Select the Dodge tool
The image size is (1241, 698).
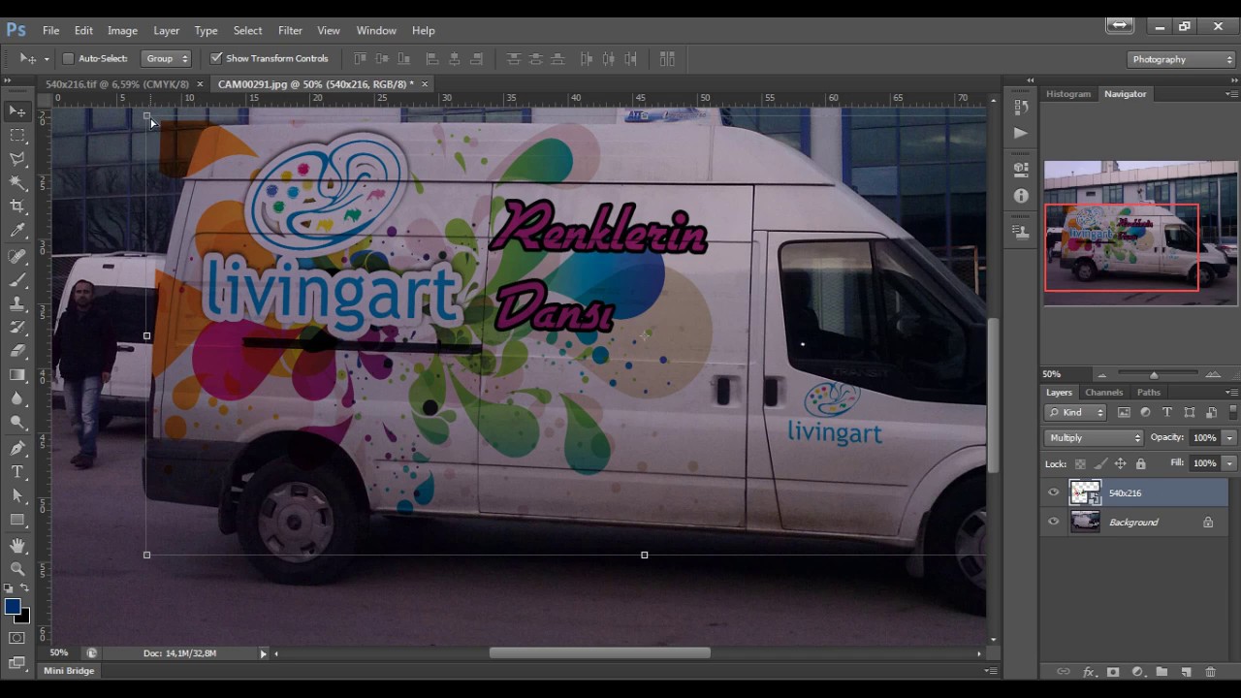point(17,423)
